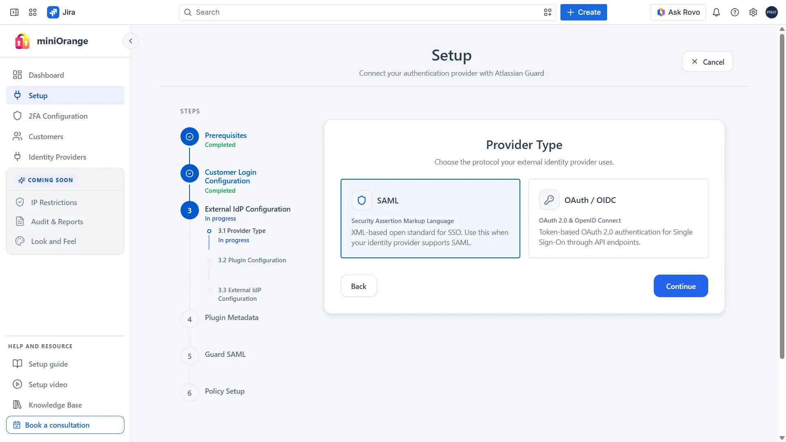Screen dimensions: 786x442
Task: Jump to Customer Login Configuration step
Action: pos(230,176)
